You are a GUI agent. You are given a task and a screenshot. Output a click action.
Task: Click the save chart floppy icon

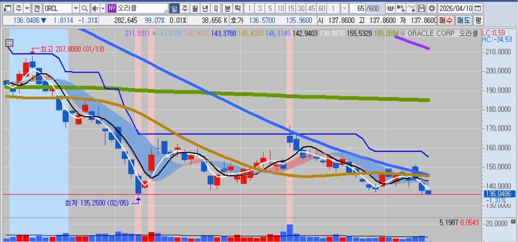(x=421, y=8)
